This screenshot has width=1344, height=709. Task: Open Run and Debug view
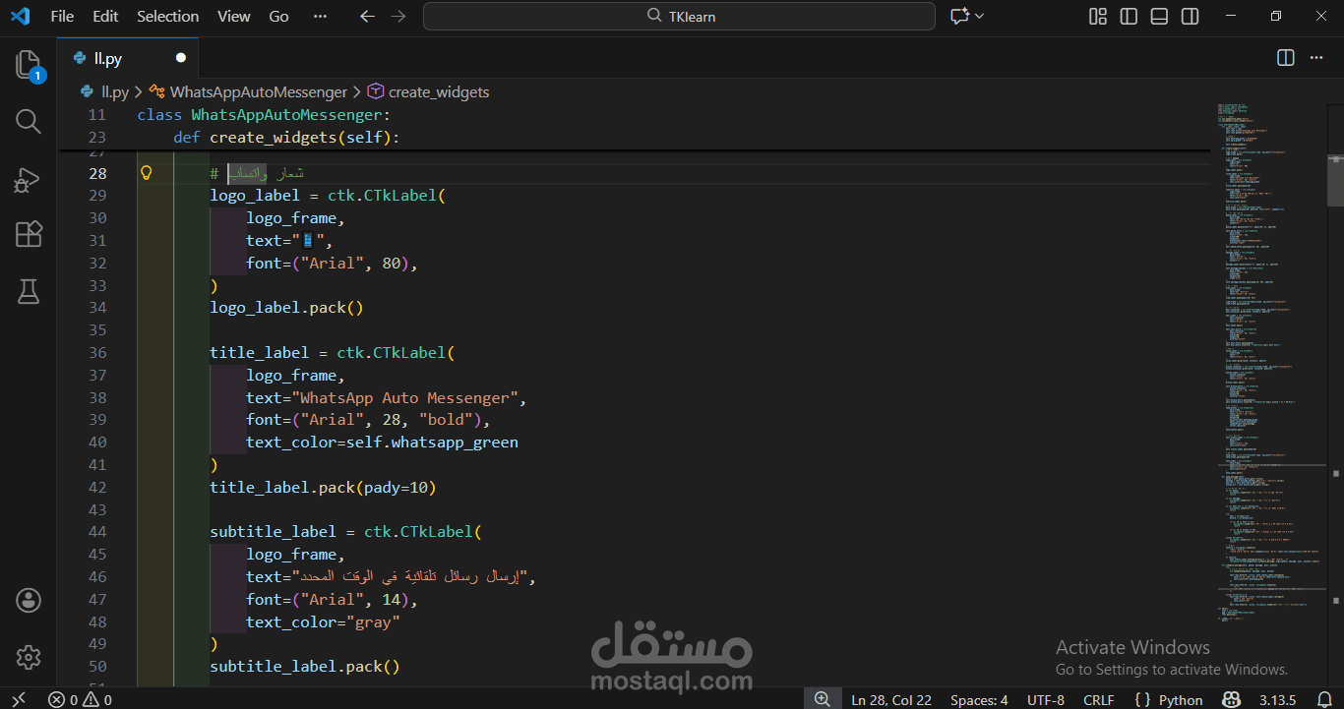coord(29,179)
